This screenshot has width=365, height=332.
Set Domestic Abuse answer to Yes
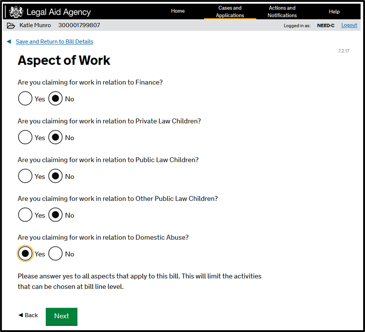click(25, 254)
